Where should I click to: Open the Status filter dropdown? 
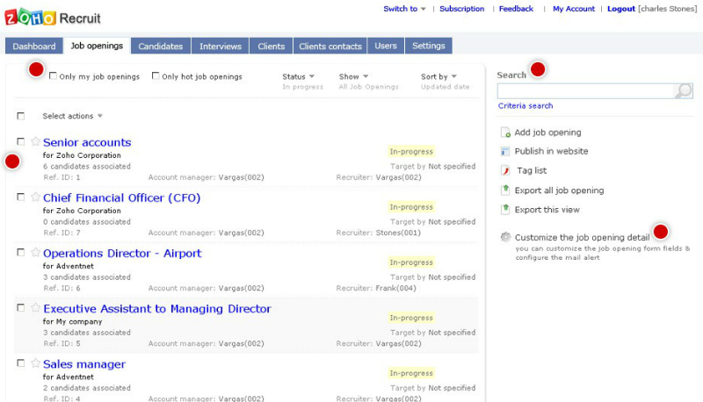click(298, 77)
